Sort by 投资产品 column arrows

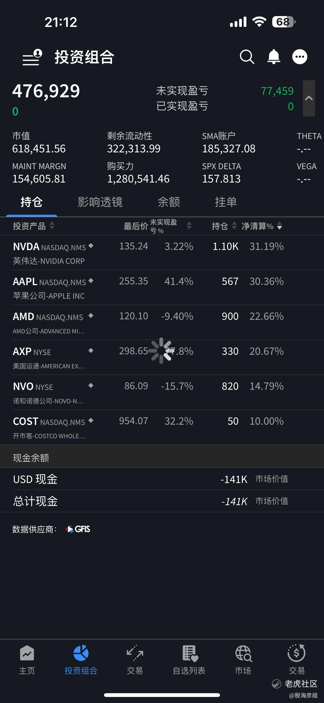click(52, 226)
